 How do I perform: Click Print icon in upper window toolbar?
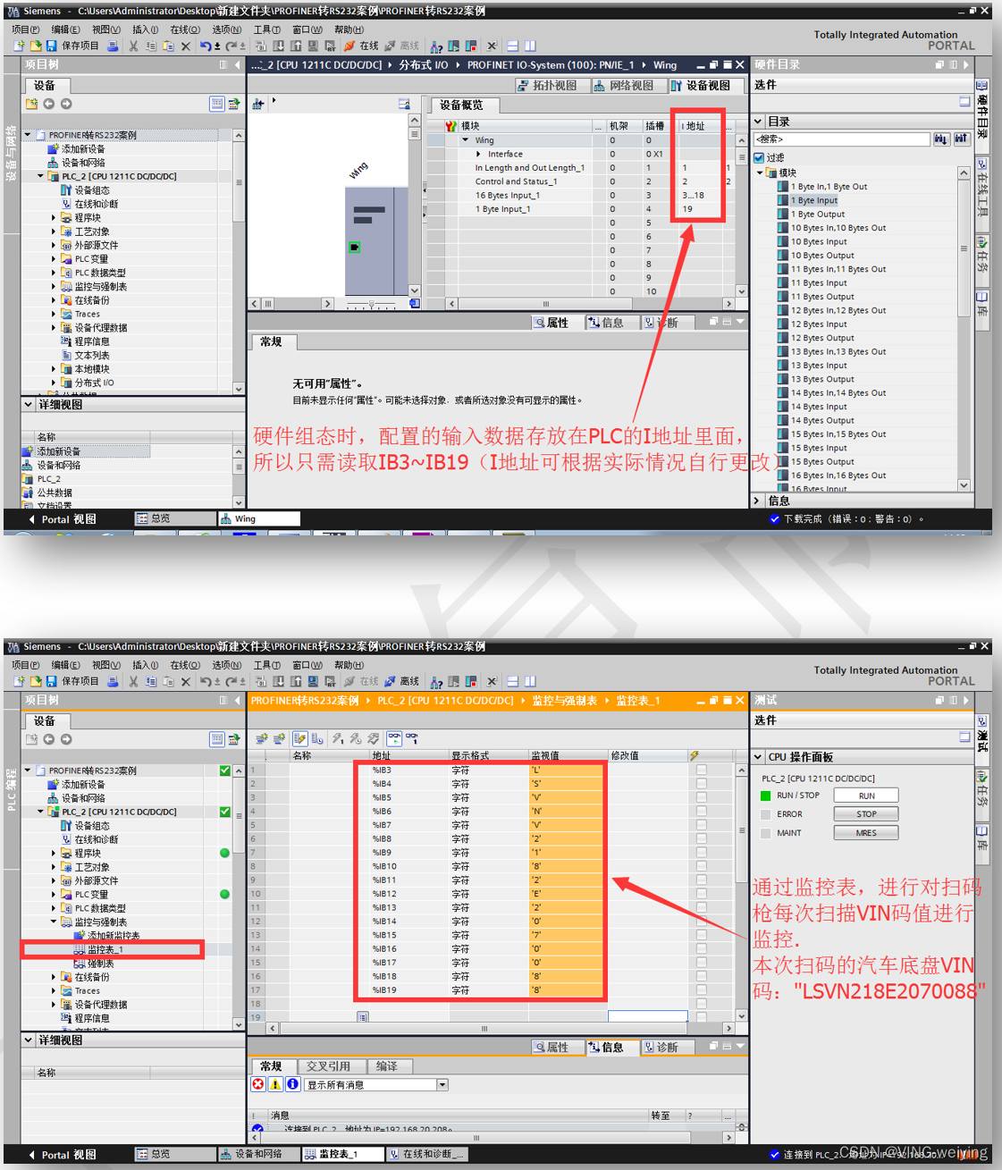coord(113,46)
